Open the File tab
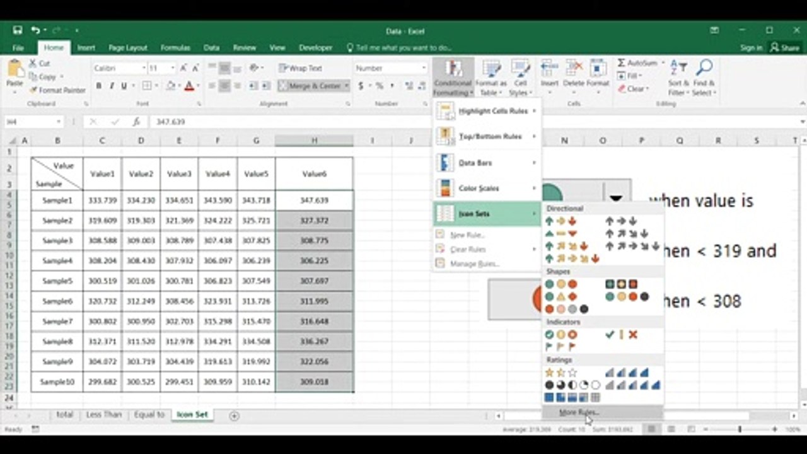Viewport: 807px width, 454px height. pos(18,48)
